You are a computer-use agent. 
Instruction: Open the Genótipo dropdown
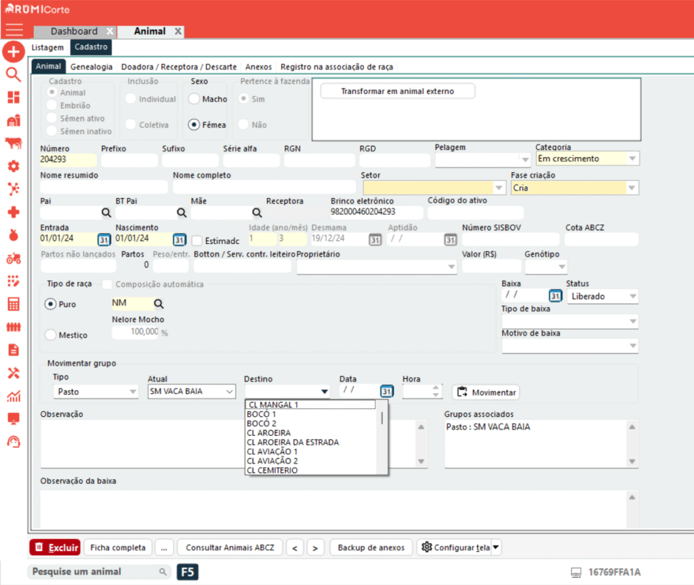click(562, 266)
